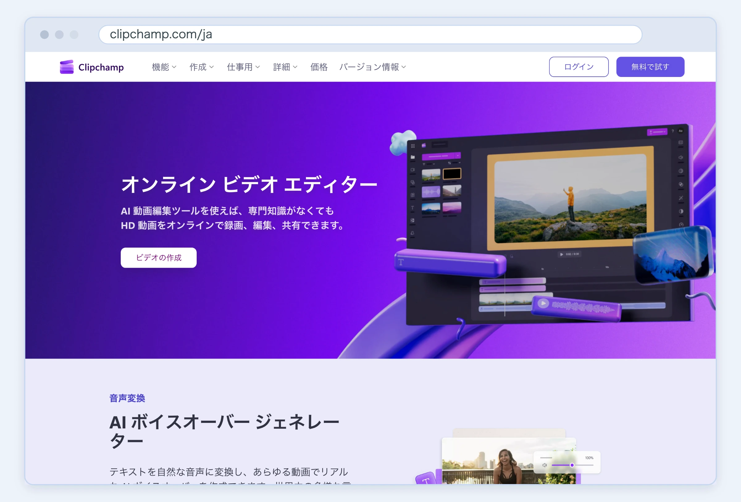
Task: Adjust the volume slider in voiceover preview
Action: tap(572, 465)
